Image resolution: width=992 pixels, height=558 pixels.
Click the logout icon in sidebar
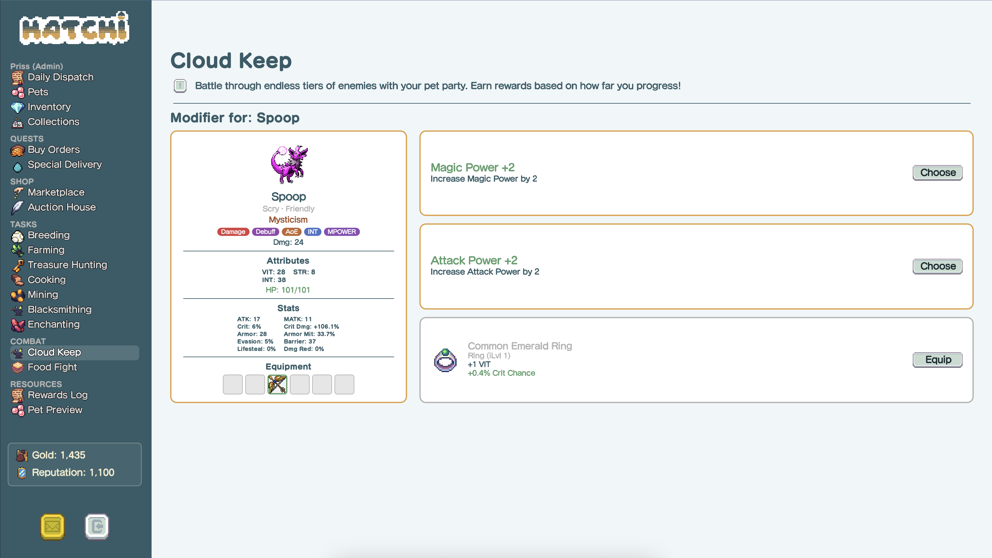97,526
